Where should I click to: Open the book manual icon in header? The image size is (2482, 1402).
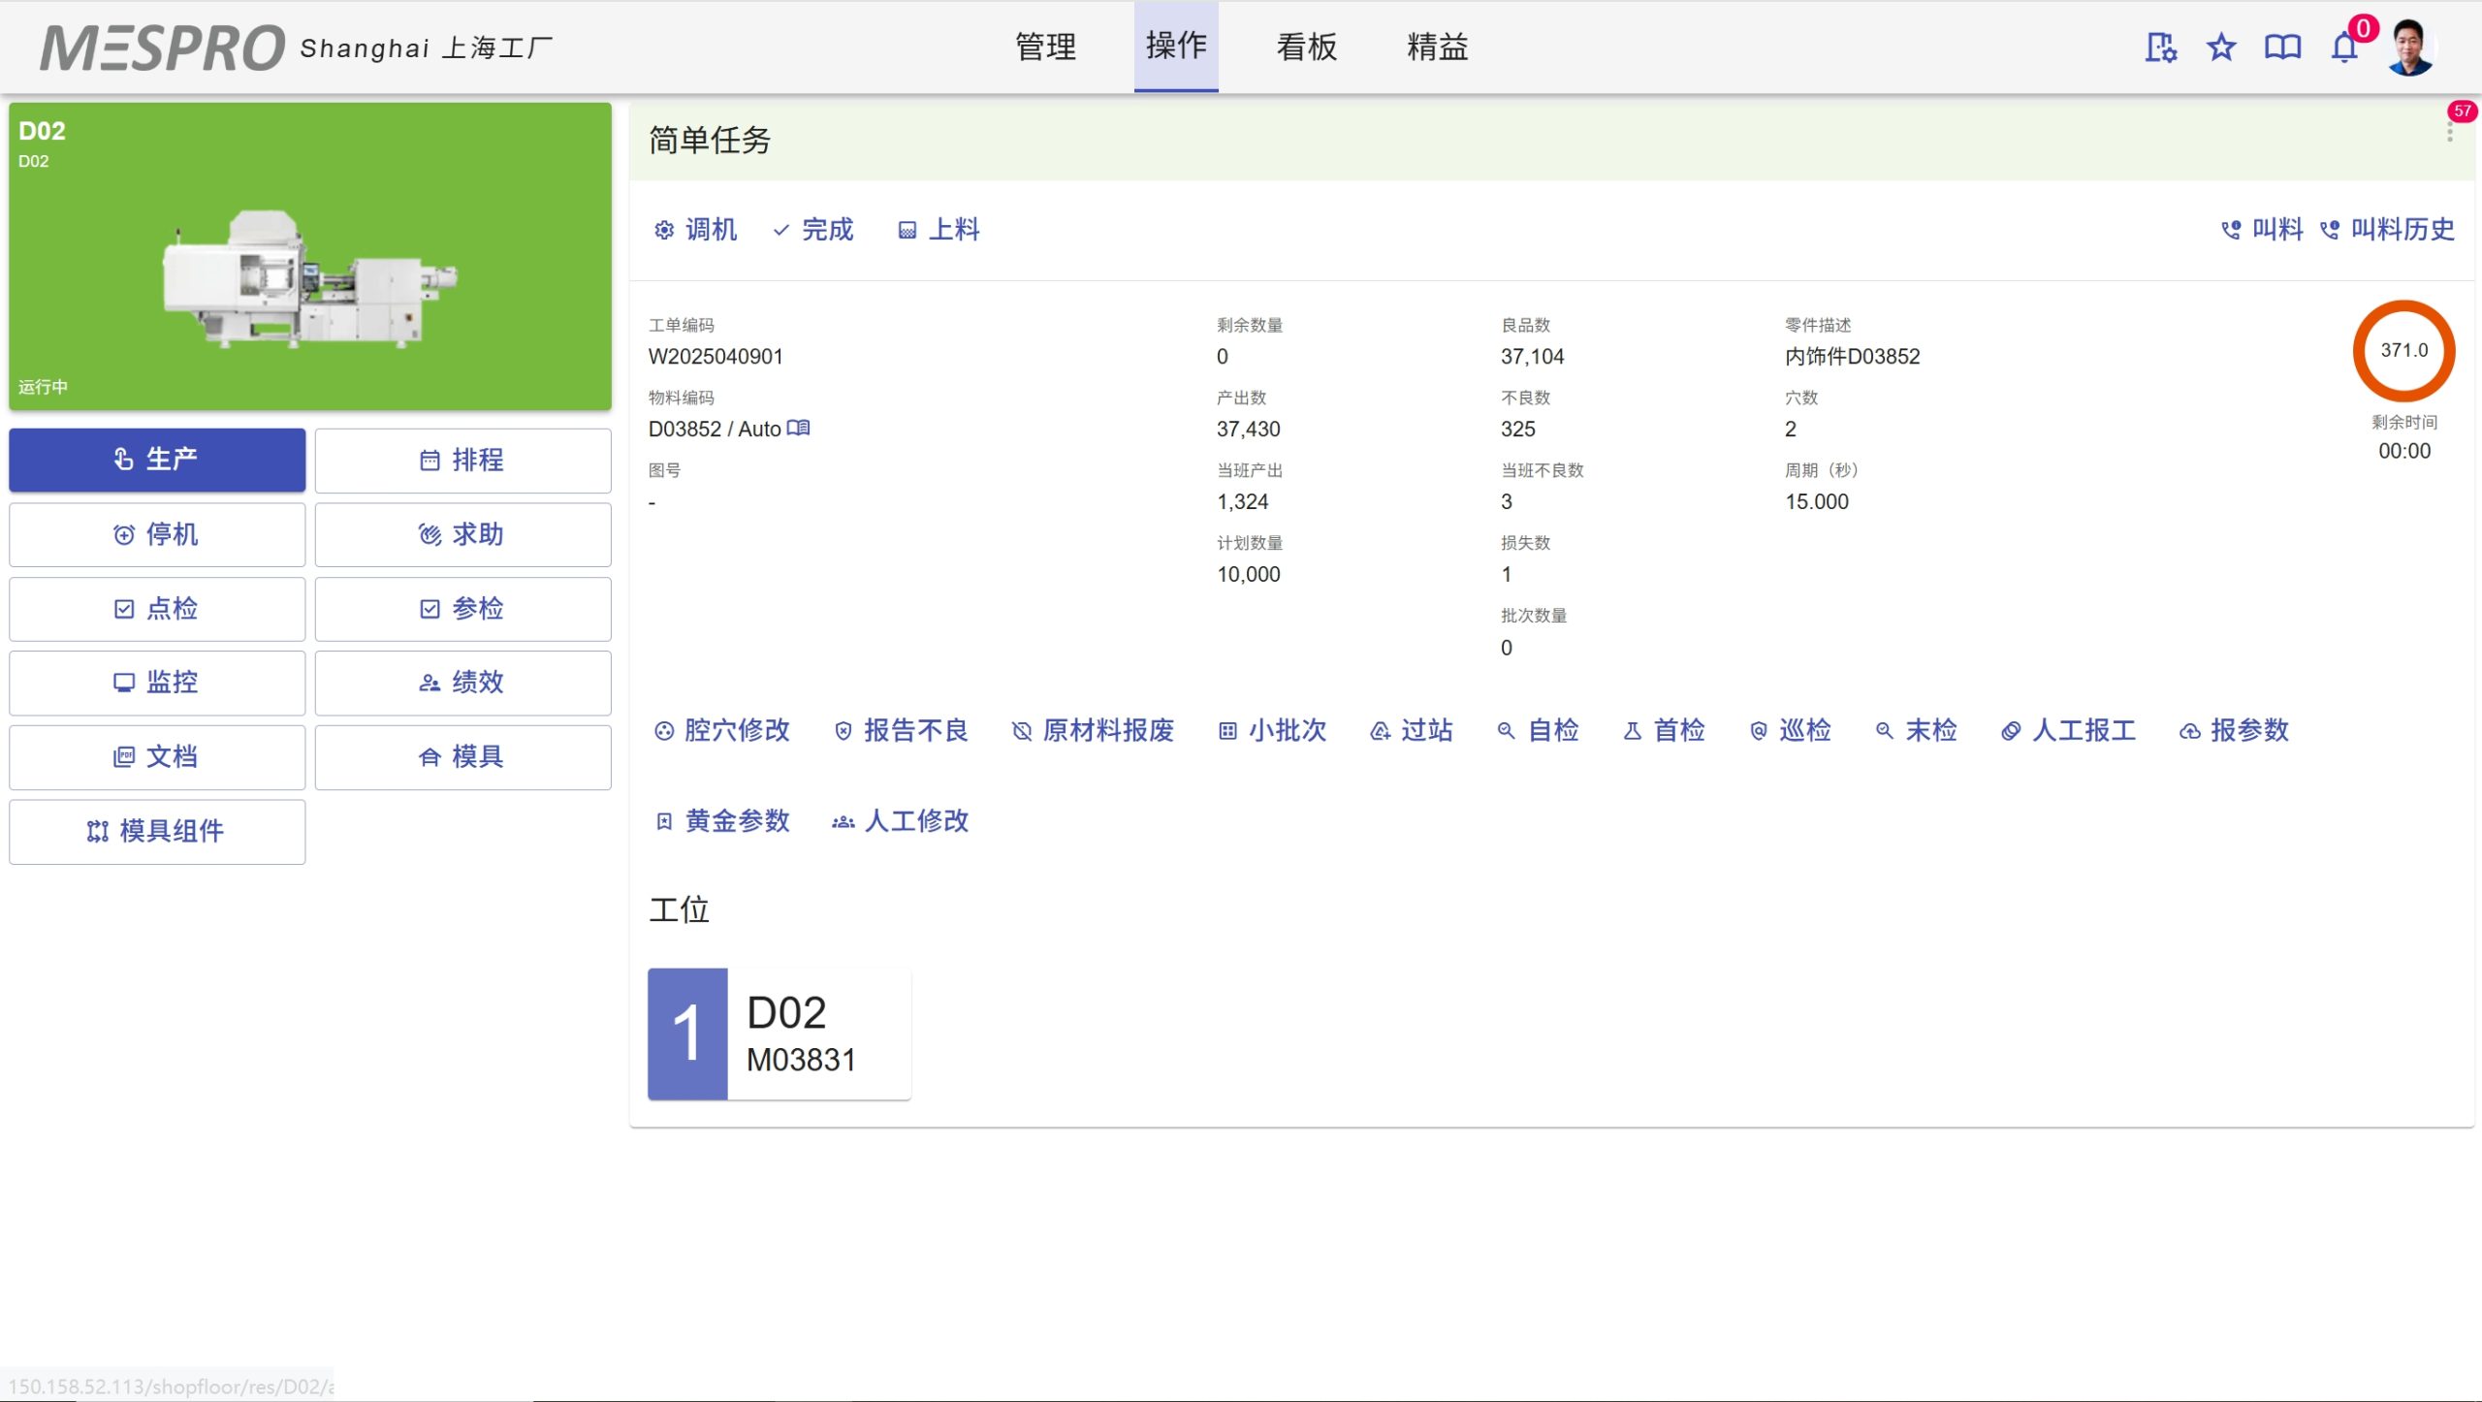(x=2282, y=47)
